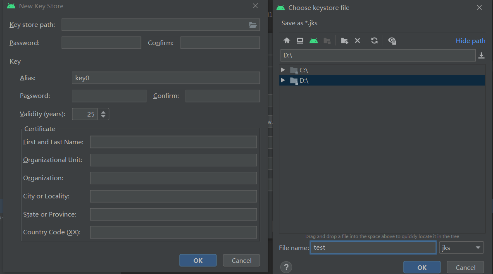Click the Alias field containing key0
Viewport: 493px width, 274px height.
[x=165, y=78]
